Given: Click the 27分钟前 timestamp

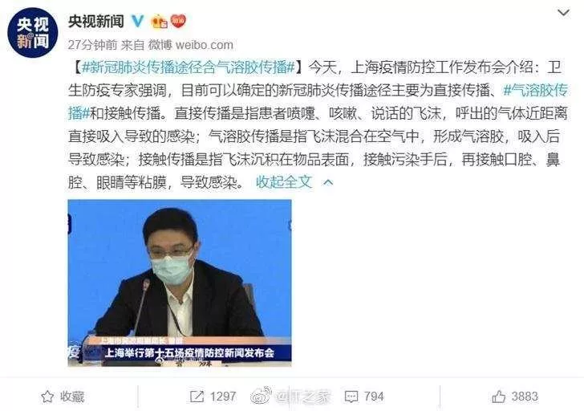Looking at the screenshot, I should point(93,45).
